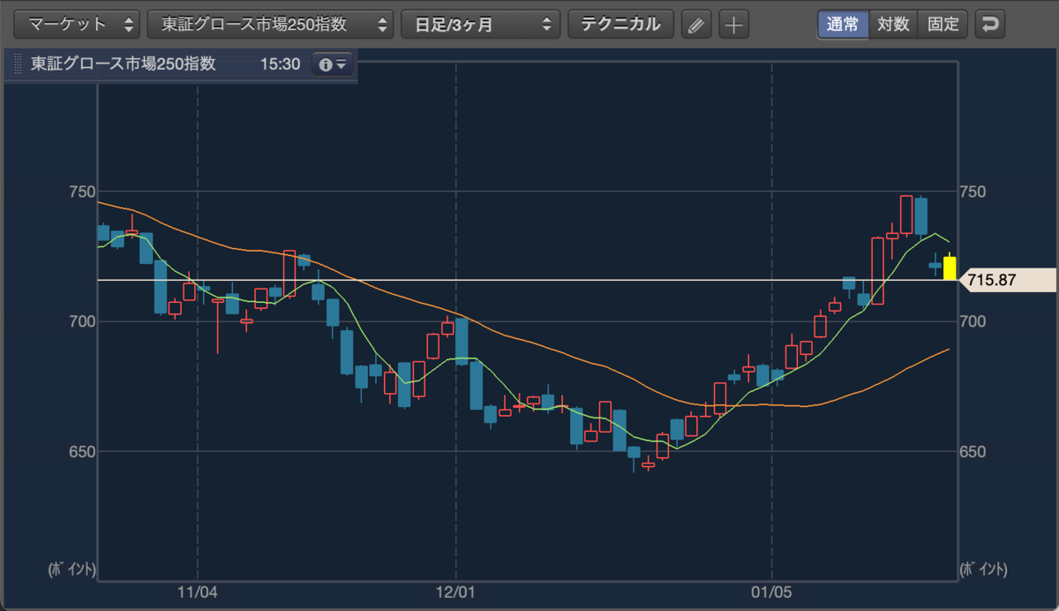Click the yellow latest candlestick

coord(950,268)
